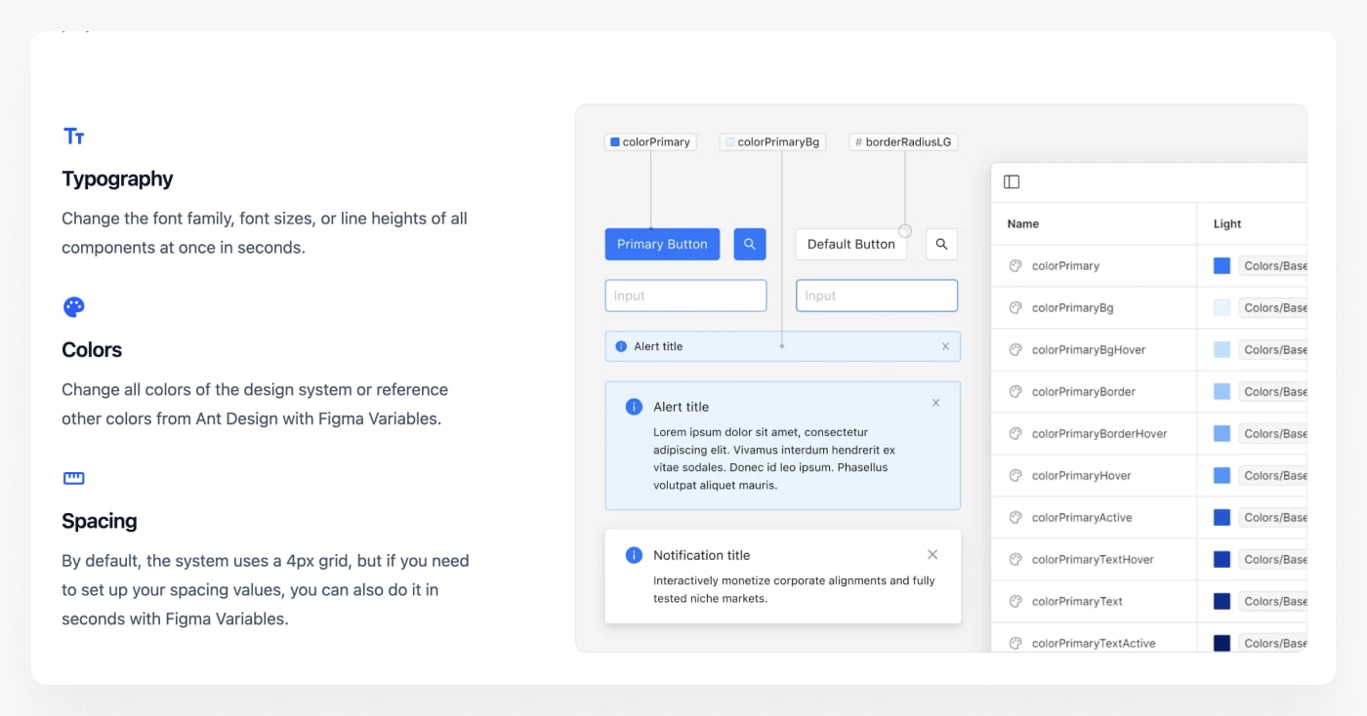Click the blue search icon button
The height and width of the screenshot is (716, 1367).
750,244
